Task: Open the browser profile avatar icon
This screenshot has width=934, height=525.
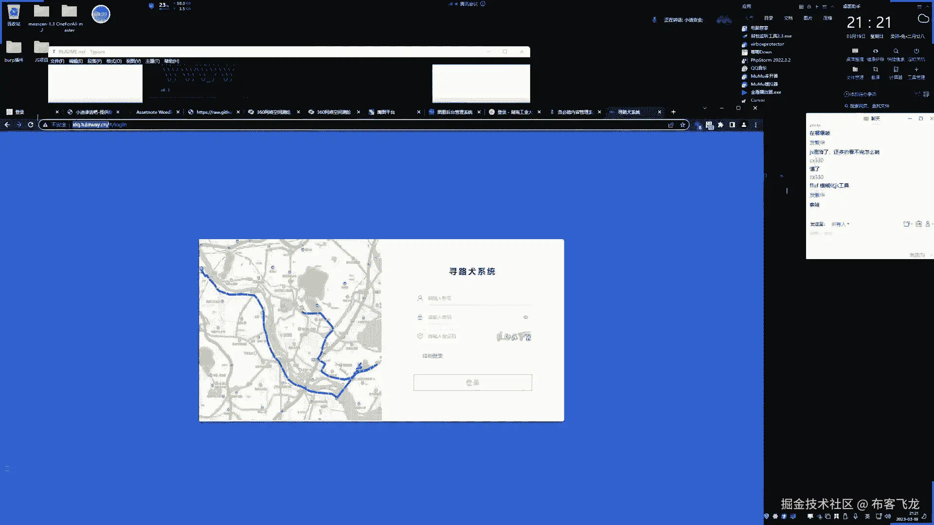Action: click(744, 125)
